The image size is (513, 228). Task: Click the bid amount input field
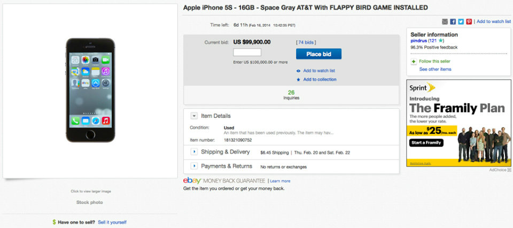pos(247,52)
